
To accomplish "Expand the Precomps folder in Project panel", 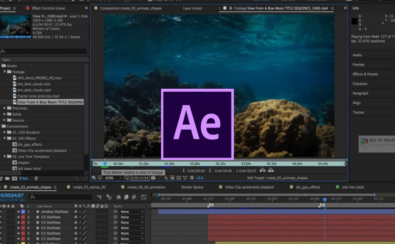I will click(5, 108).
